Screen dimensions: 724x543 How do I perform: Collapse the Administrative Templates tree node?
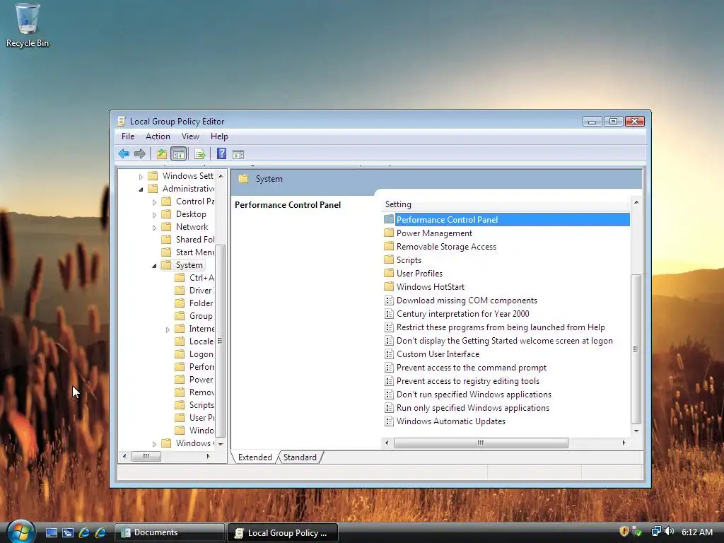coord(141,189)
